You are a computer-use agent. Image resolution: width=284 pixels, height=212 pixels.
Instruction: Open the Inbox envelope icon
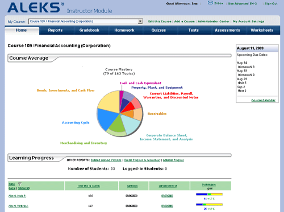[210, 3]
